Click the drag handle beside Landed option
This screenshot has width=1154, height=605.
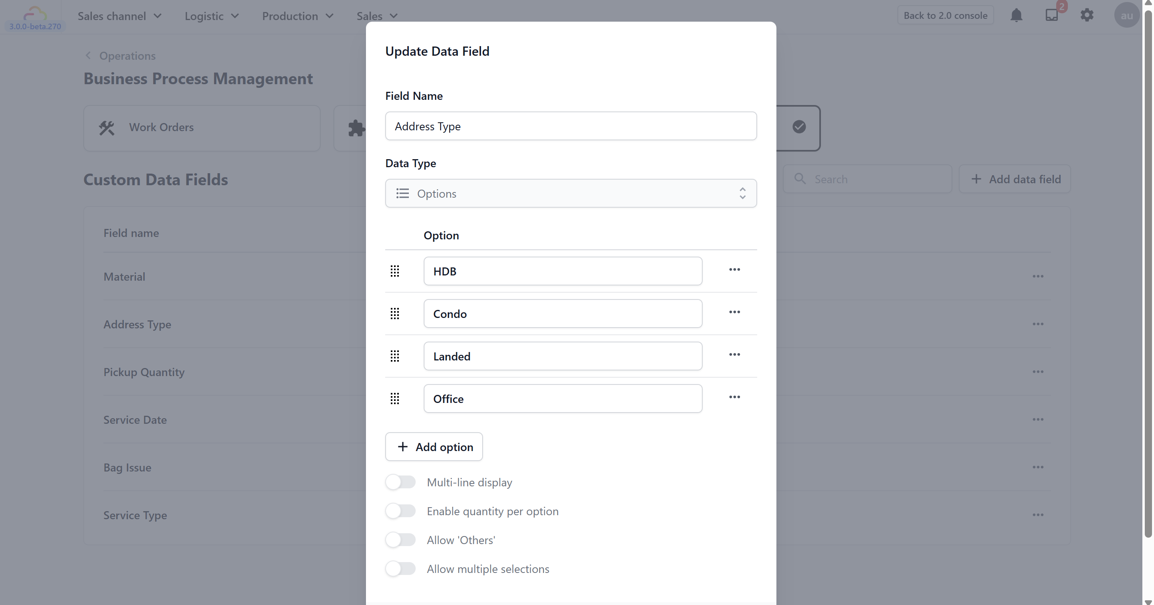pos(395,356)
